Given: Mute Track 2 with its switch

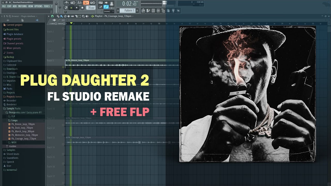Looking at the screenshot, I should pos(63,38).
